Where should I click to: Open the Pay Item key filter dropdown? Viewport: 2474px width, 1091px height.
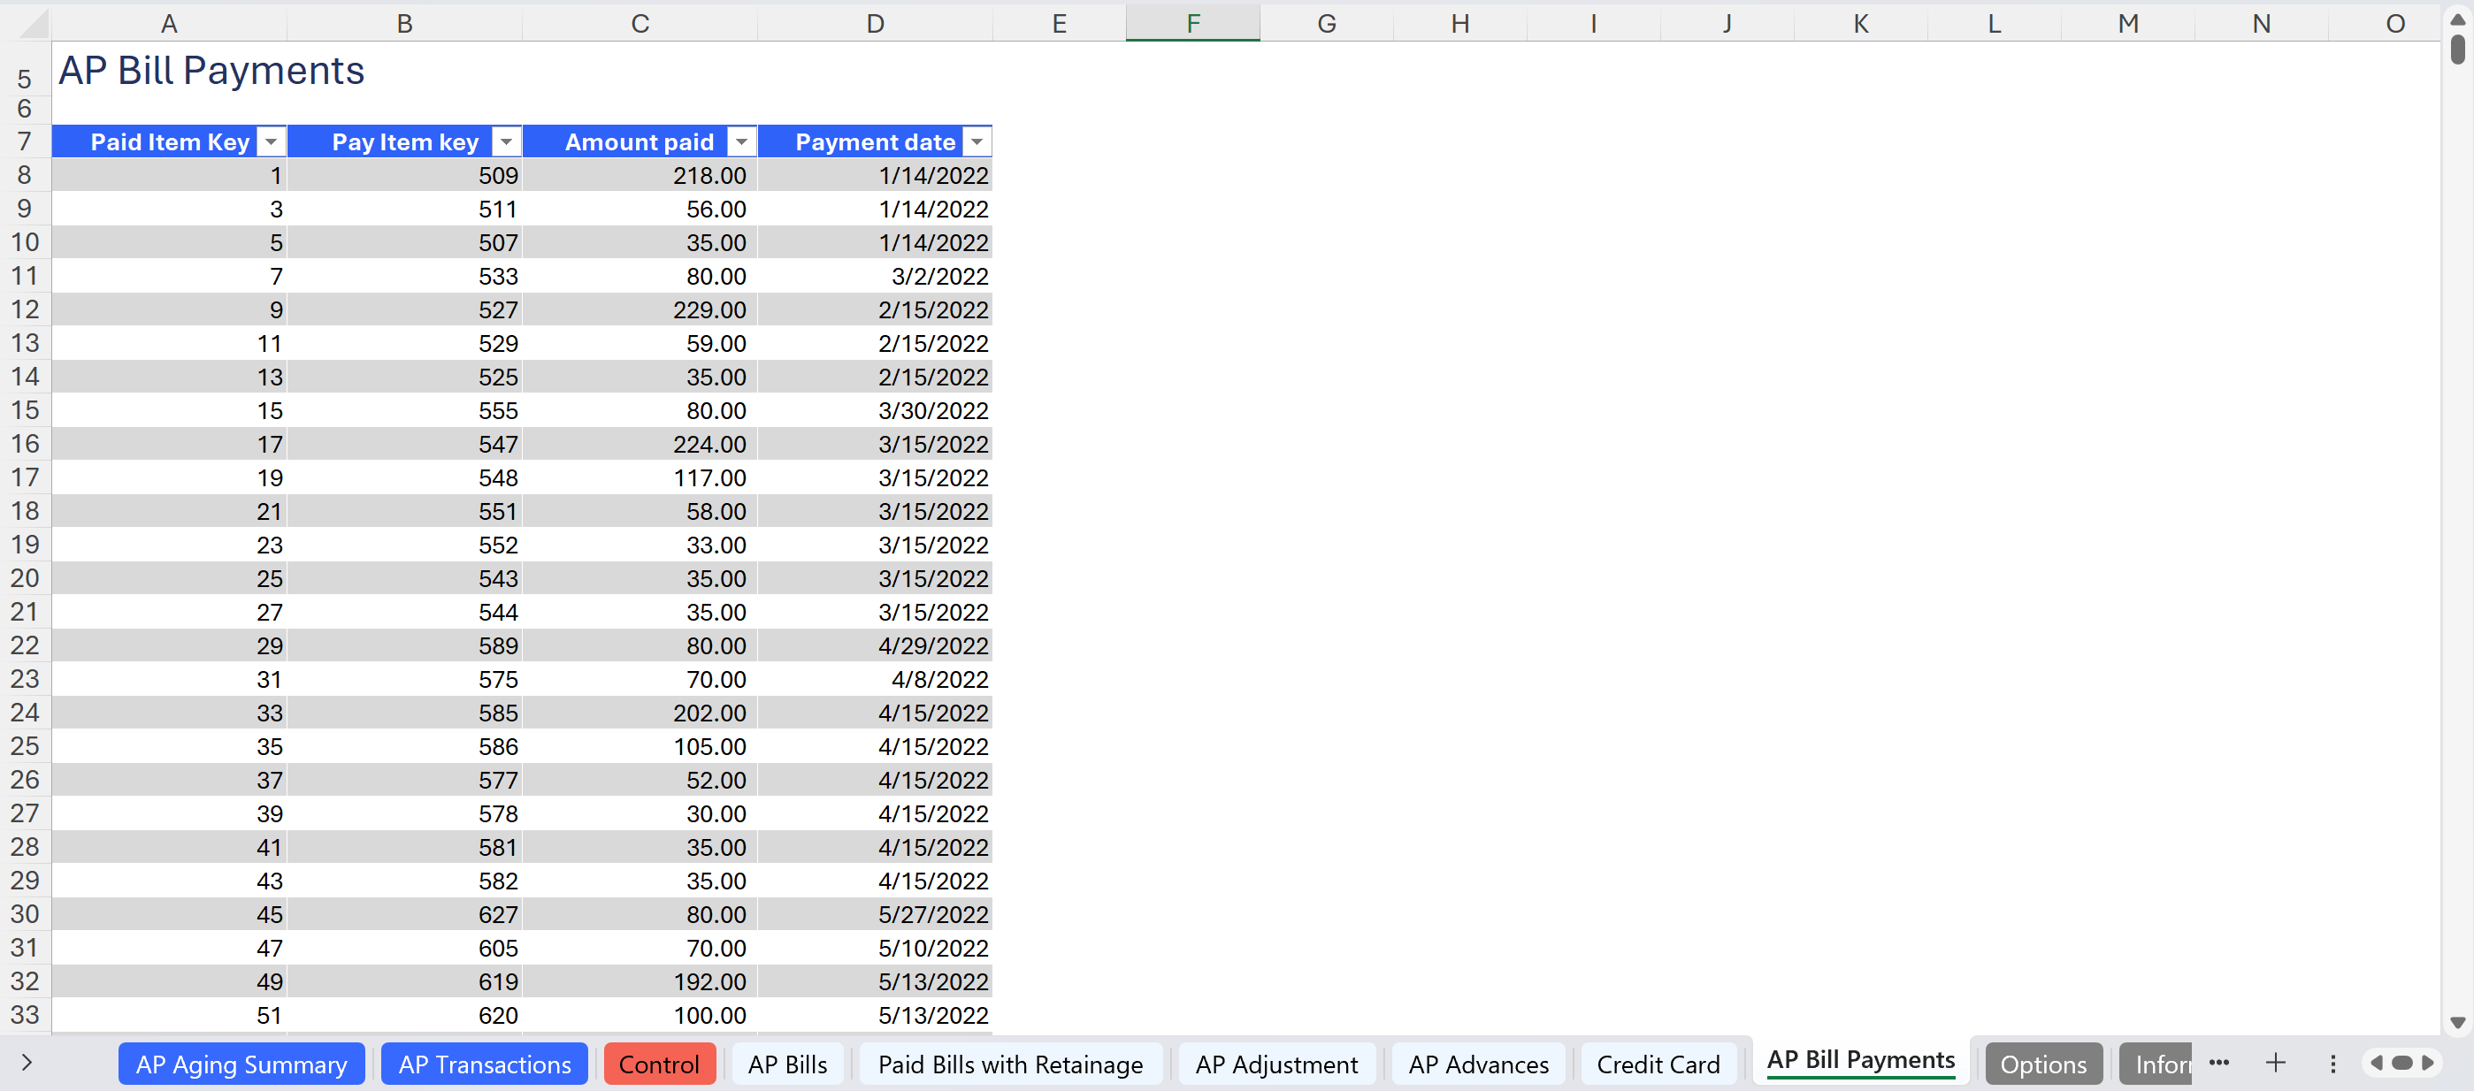[x=506, y=142]
